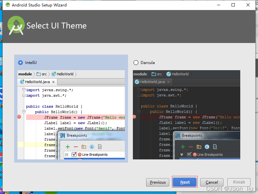This screenshot has height=194, width=258.
Task: Click the Line Breakpoints red icon in IntelliJ preview
Action: (x=80, y=155)
